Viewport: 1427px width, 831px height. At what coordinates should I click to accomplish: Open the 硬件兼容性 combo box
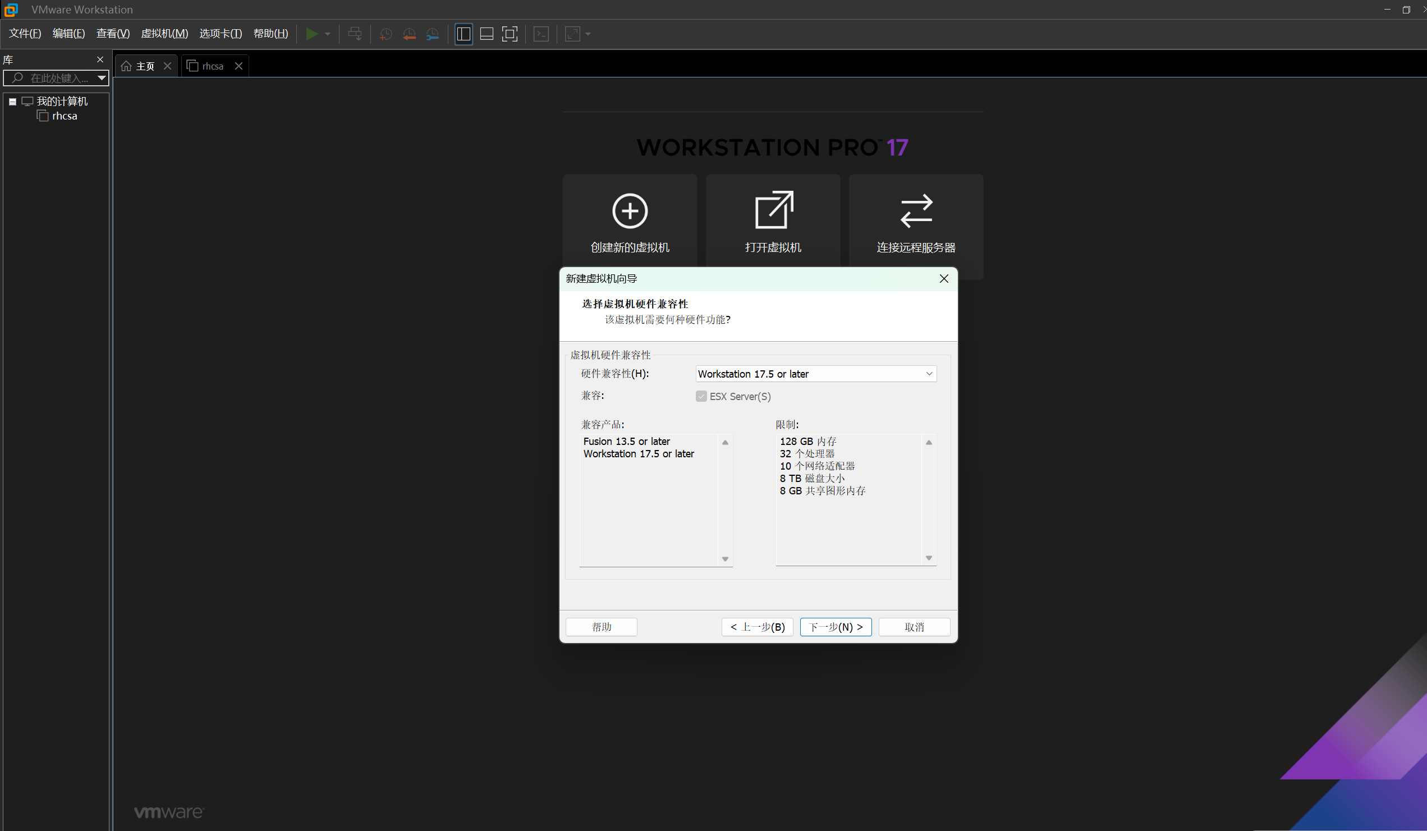pos(815,374)
